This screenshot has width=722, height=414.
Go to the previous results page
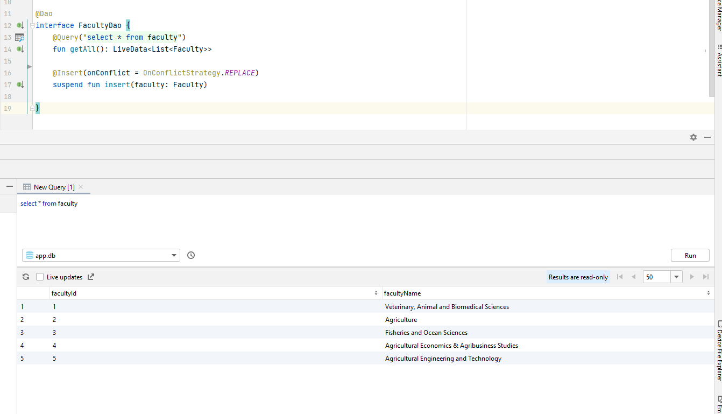634,277
